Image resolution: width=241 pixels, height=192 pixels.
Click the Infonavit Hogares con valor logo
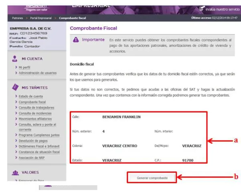(x=36, y=8)
